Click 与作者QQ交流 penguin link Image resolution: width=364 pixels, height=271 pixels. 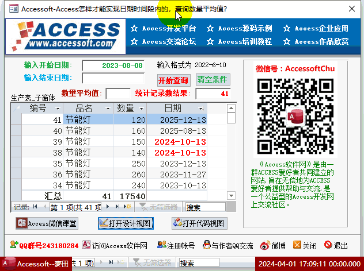227,245
